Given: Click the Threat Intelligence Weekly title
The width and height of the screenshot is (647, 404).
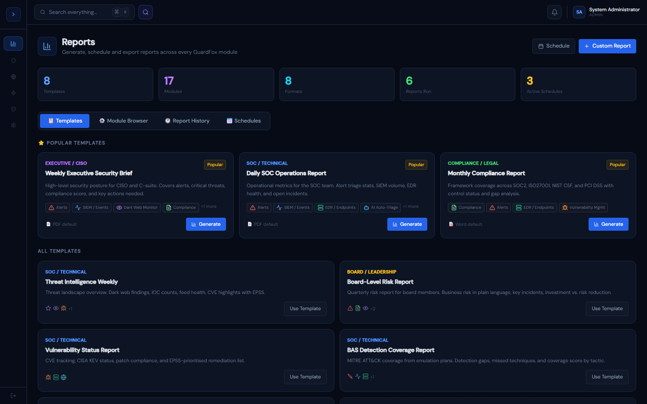Looking at the screenshot, I should [x=81, y=282].
